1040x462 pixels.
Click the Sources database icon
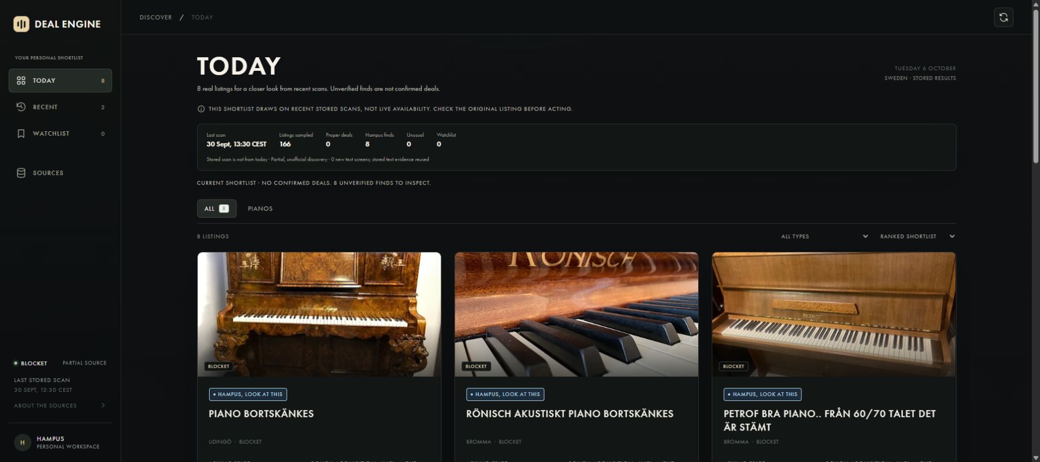(21, 173)
